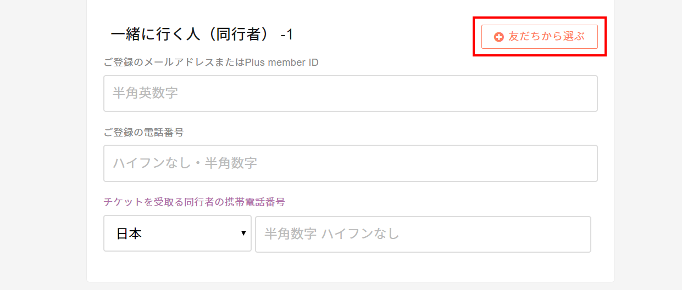
Task: Click the 半角数字 ハイフンなし placeholder
Action: click(331, 234)
